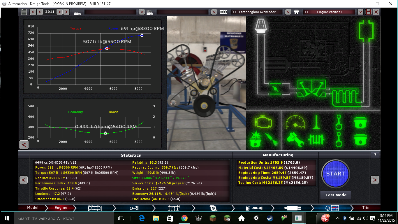This screenshot has height=224, width=398.
Task: Click the 691 hp peak power marker
Action: [x=142, y=35]
